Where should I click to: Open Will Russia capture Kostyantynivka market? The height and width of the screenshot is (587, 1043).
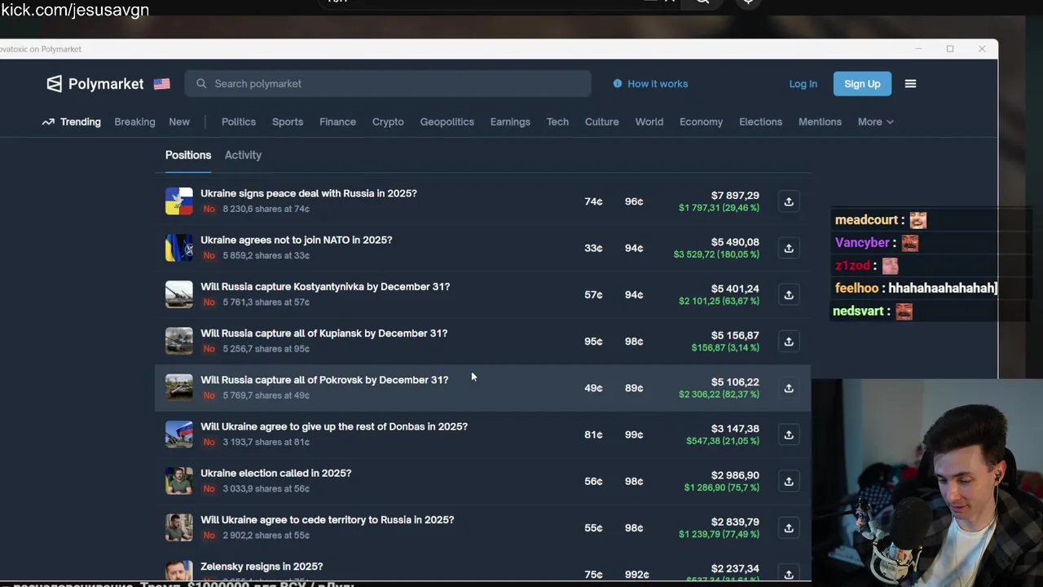[325, 287]
